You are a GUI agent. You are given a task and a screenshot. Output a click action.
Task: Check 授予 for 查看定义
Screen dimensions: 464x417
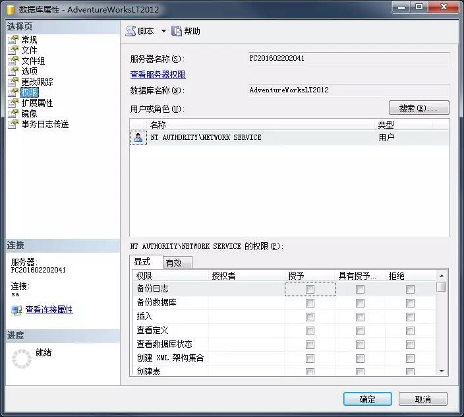310,331
